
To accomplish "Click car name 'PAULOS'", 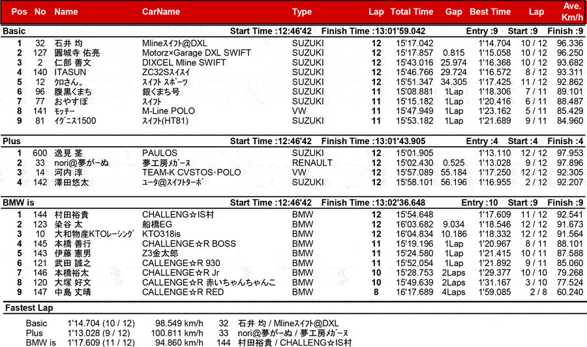I will (160, 153).
